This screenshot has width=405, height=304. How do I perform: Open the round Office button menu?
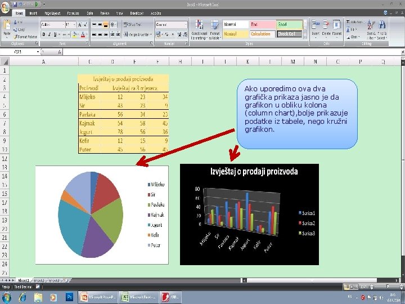5,6
